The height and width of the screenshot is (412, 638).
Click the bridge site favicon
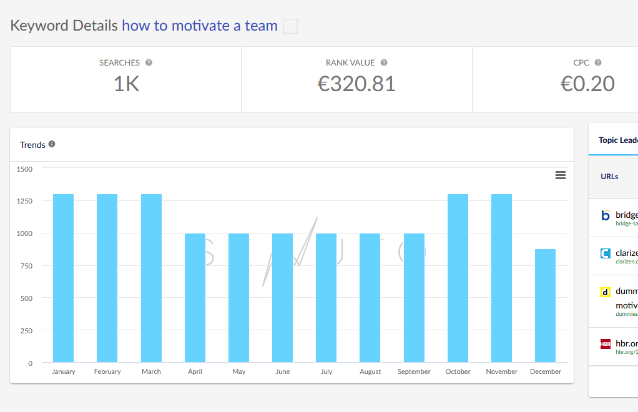pos(606,216)
